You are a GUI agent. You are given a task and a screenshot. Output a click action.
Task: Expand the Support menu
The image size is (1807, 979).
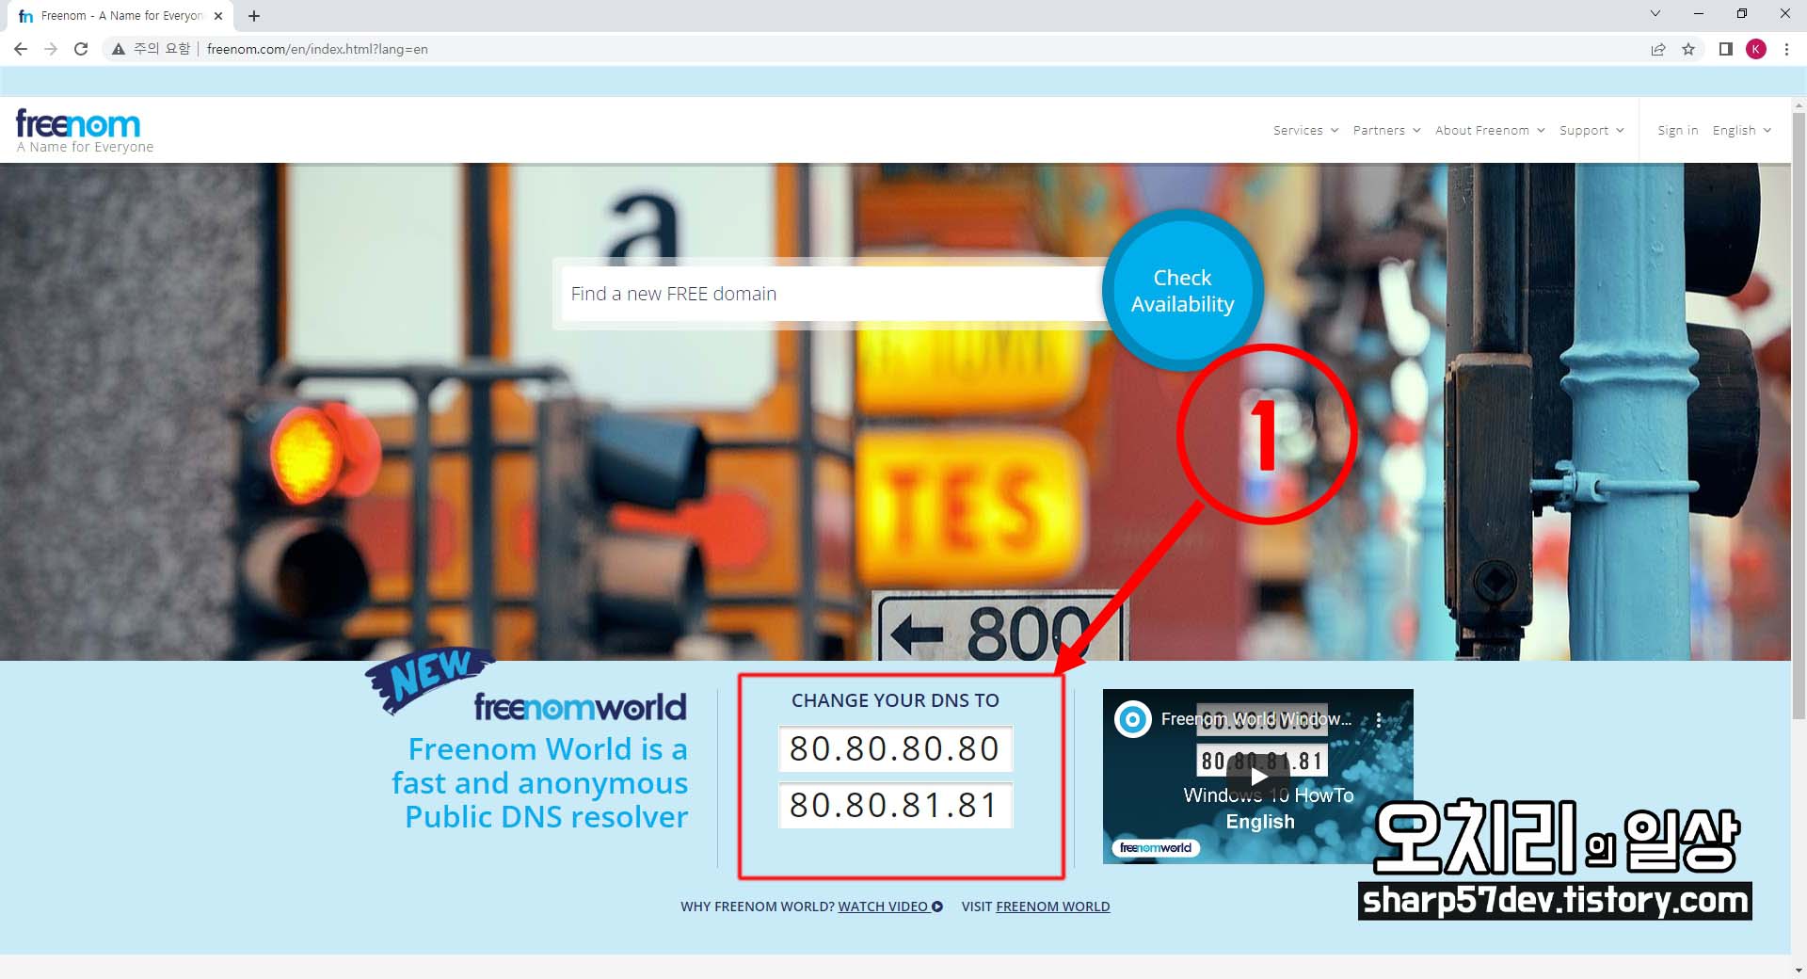(1591, 130)
